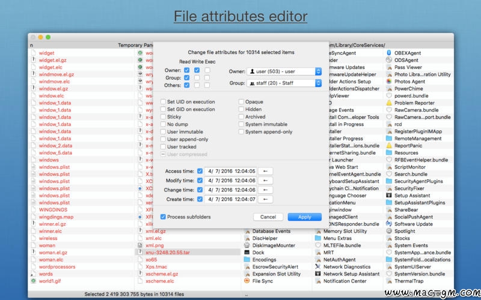Click the Network Setup Assistant icon
481x300 pixels.
tap(318, 274)
